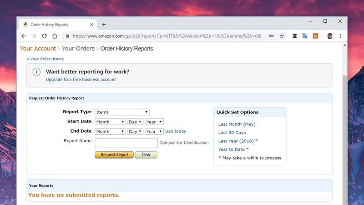Click the 'Request Order History Report' header
This screenshot has width=364, height=205.
click(56, 98)
